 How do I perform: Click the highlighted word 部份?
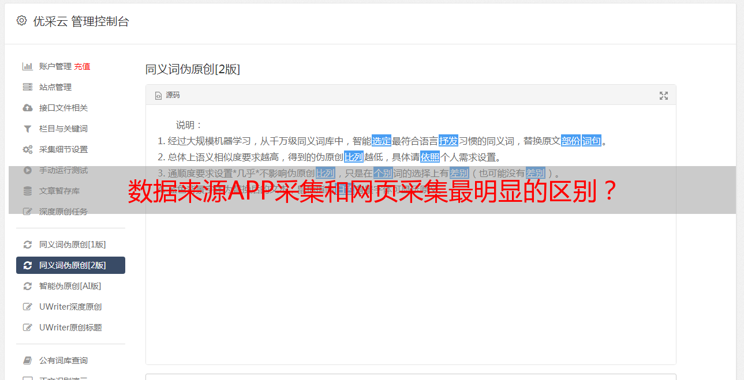coord(571,141)
